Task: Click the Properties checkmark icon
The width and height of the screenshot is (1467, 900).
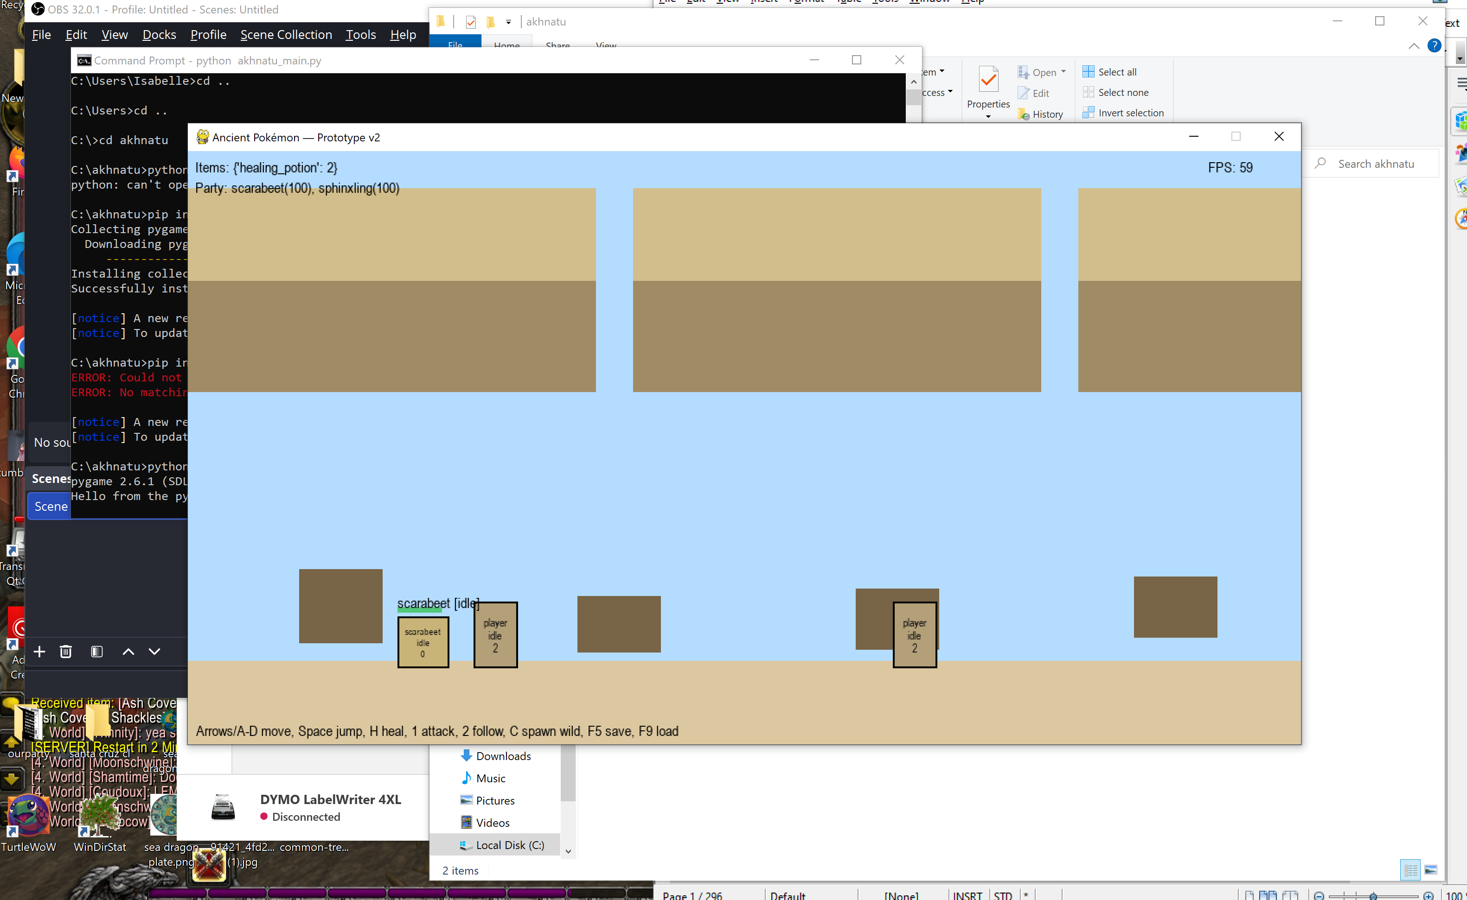Action: (x=988, y=80)
